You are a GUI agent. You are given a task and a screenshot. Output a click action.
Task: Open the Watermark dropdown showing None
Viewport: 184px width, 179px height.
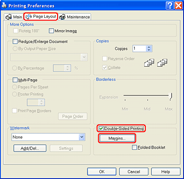pos(48,137)
